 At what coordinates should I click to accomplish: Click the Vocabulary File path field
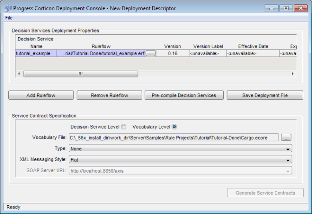(174, 137)
